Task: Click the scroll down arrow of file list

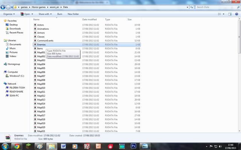Action: point(239,131)
